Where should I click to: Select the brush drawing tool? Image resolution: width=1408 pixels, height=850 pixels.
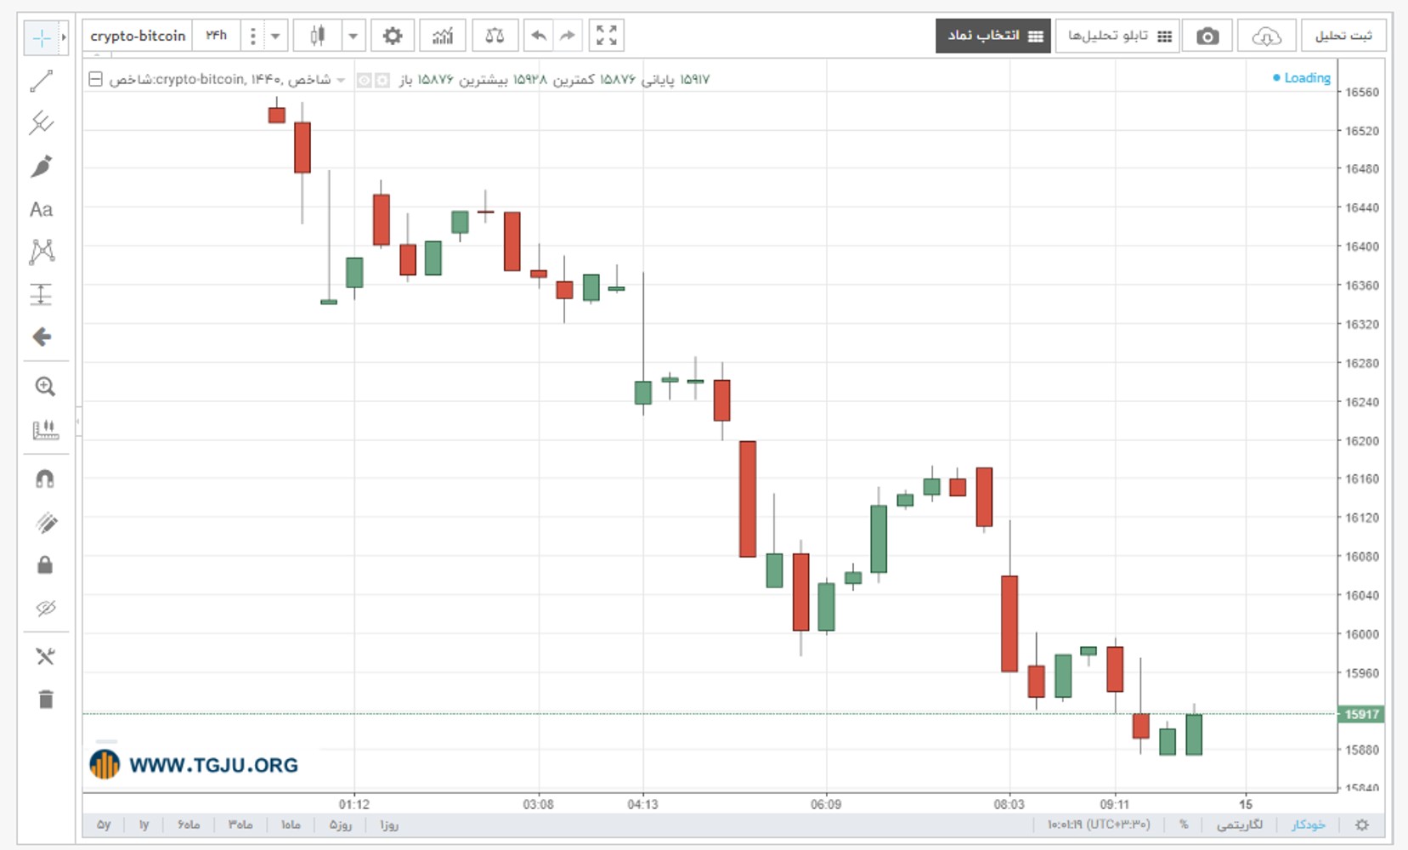coord(41,166)
